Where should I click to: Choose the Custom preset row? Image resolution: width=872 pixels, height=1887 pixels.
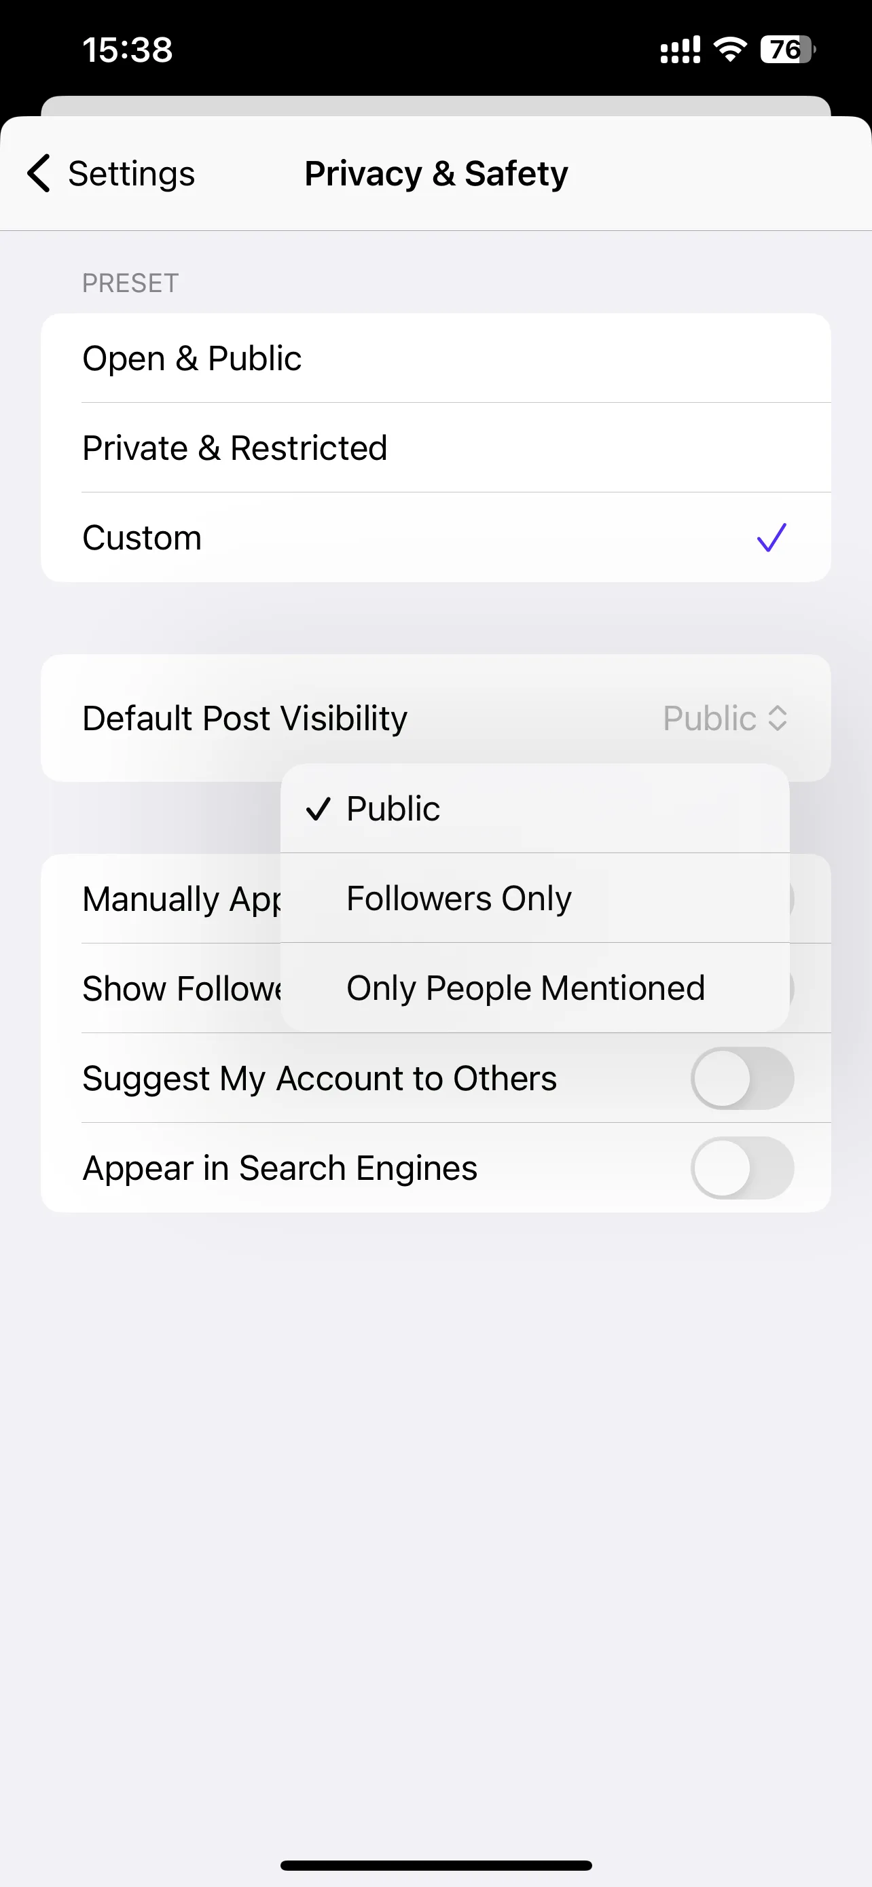click(435, 538)
